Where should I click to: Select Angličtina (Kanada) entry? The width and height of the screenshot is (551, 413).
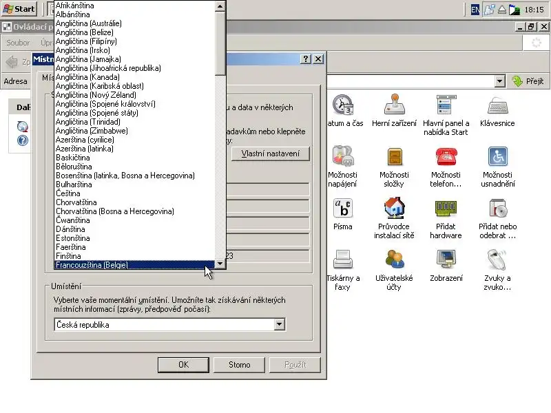point(135,77)
